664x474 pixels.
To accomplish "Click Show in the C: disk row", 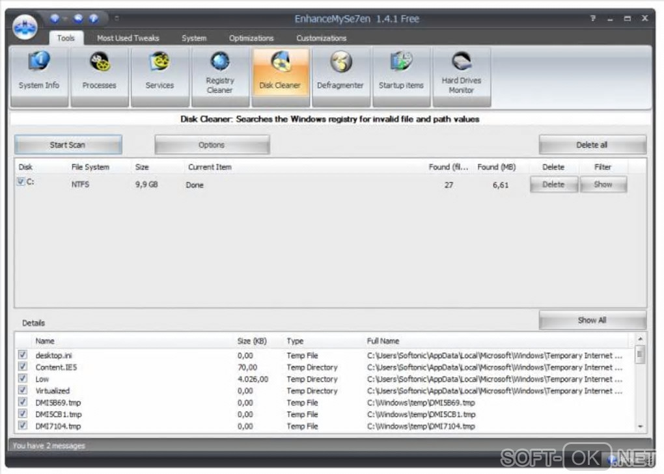I will 603,185.
